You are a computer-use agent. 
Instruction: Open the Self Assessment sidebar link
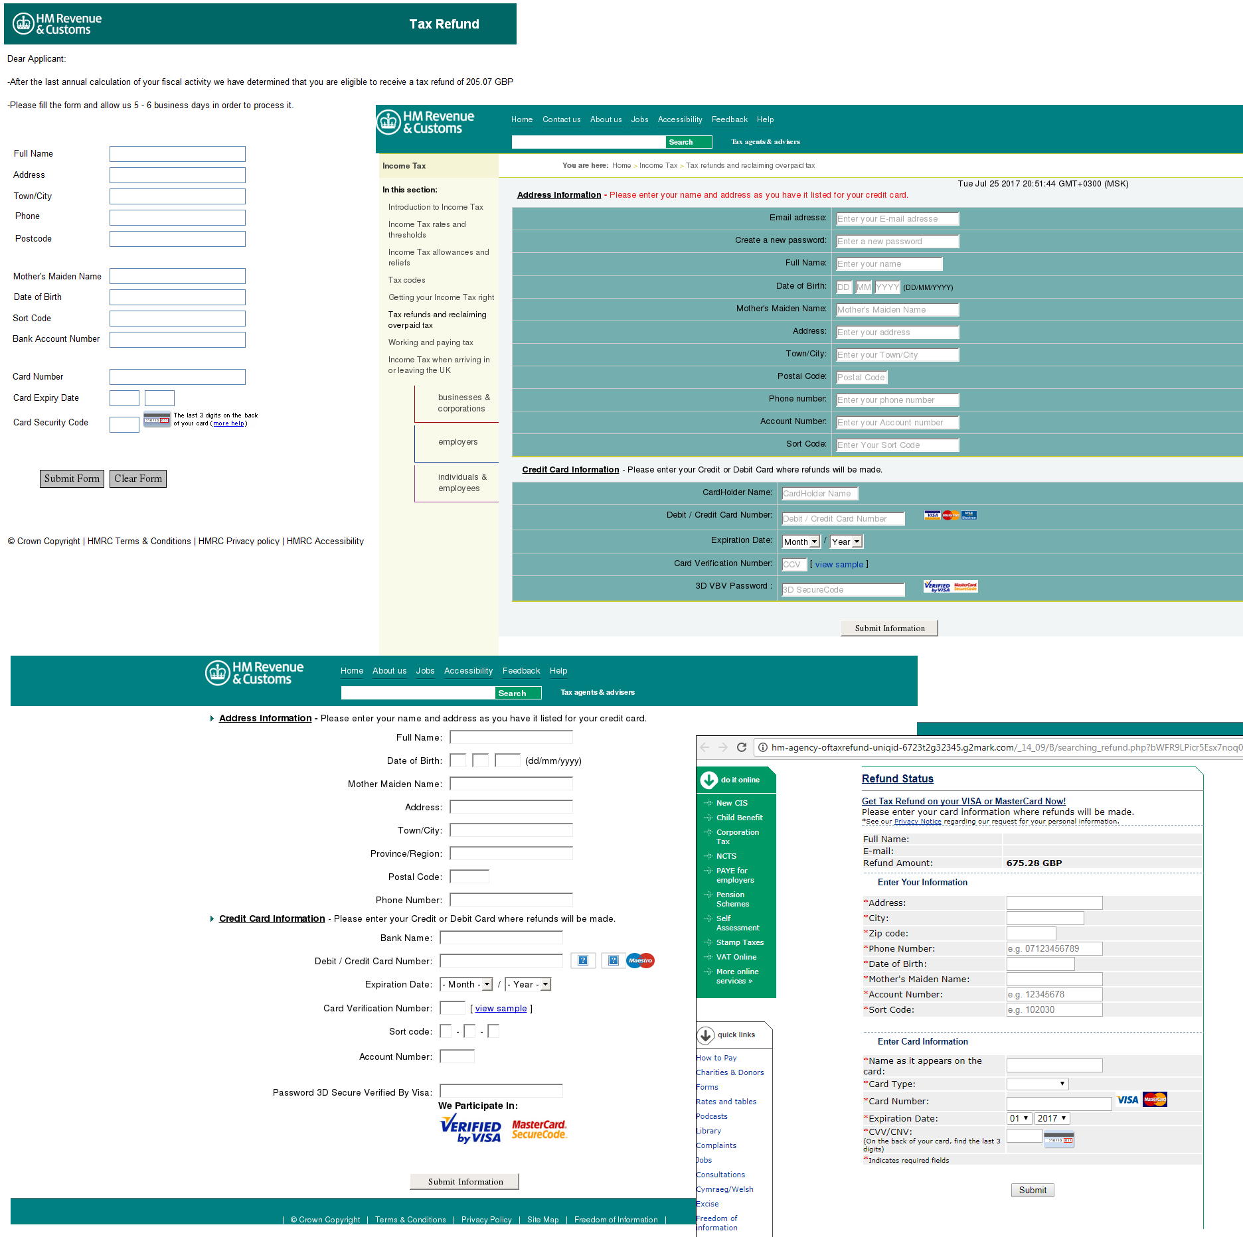[737, 923]
